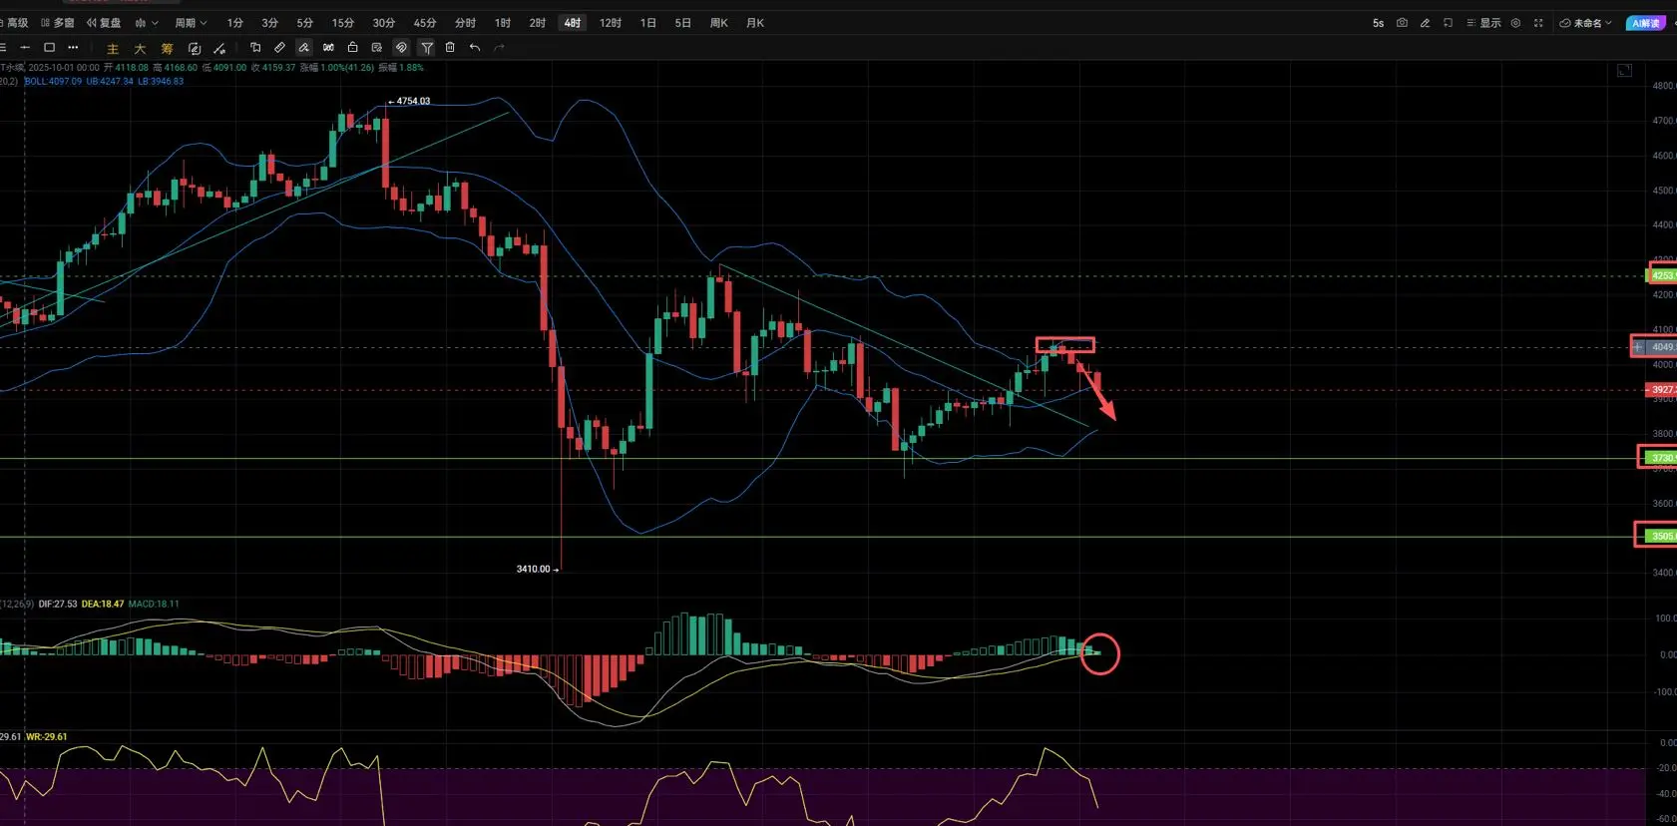Expand the chart pane corner icon
Image resolution: width=1677 pixels, height=826 pixels.
pyautogui.click(x=1624, y=71)
